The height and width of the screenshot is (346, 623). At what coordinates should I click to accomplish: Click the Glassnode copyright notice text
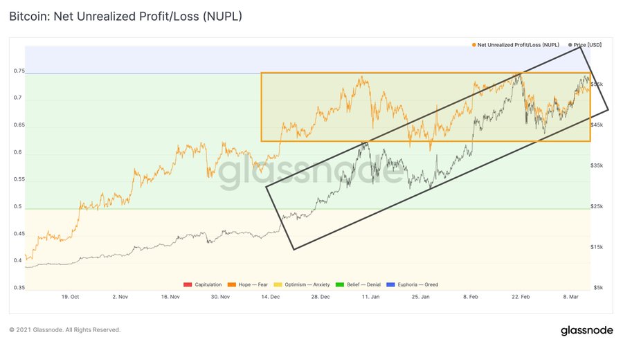click(x=65, y=329)
